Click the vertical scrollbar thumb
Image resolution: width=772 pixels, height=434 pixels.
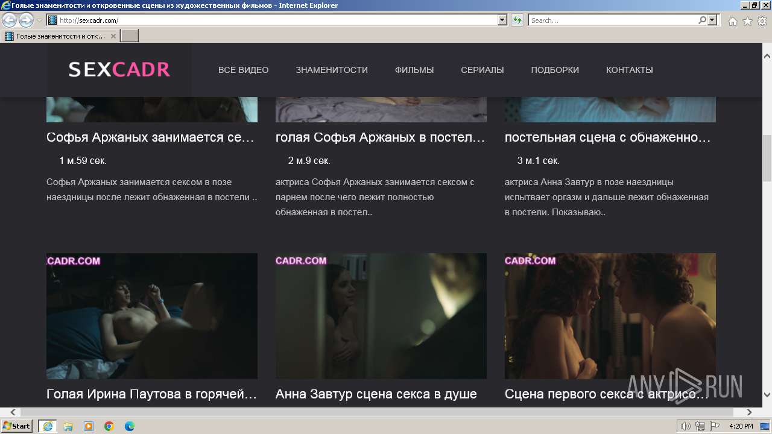tap(767, 158)
